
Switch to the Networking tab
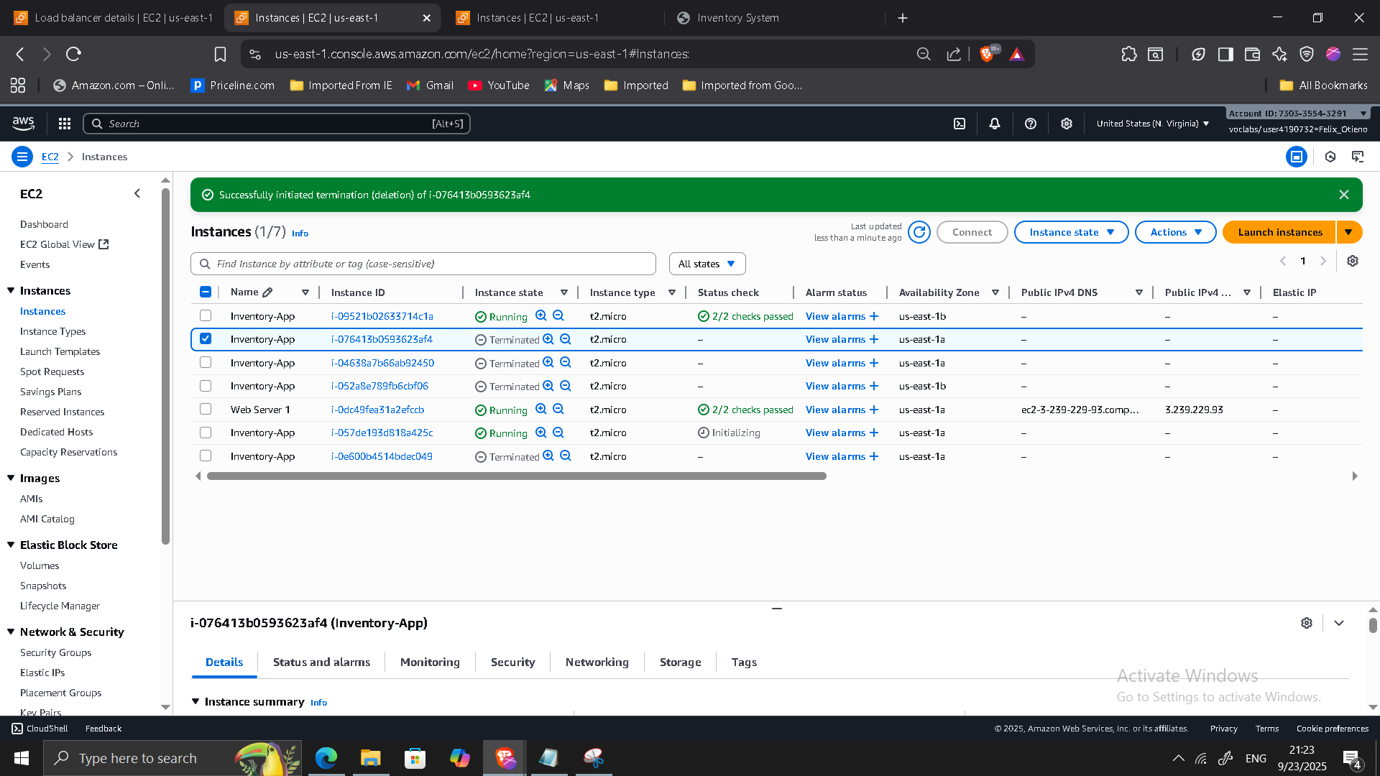pyautogui.click(x=597, y=662)
